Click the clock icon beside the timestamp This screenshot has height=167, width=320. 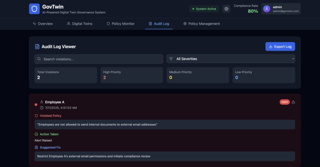pos(42,107)
